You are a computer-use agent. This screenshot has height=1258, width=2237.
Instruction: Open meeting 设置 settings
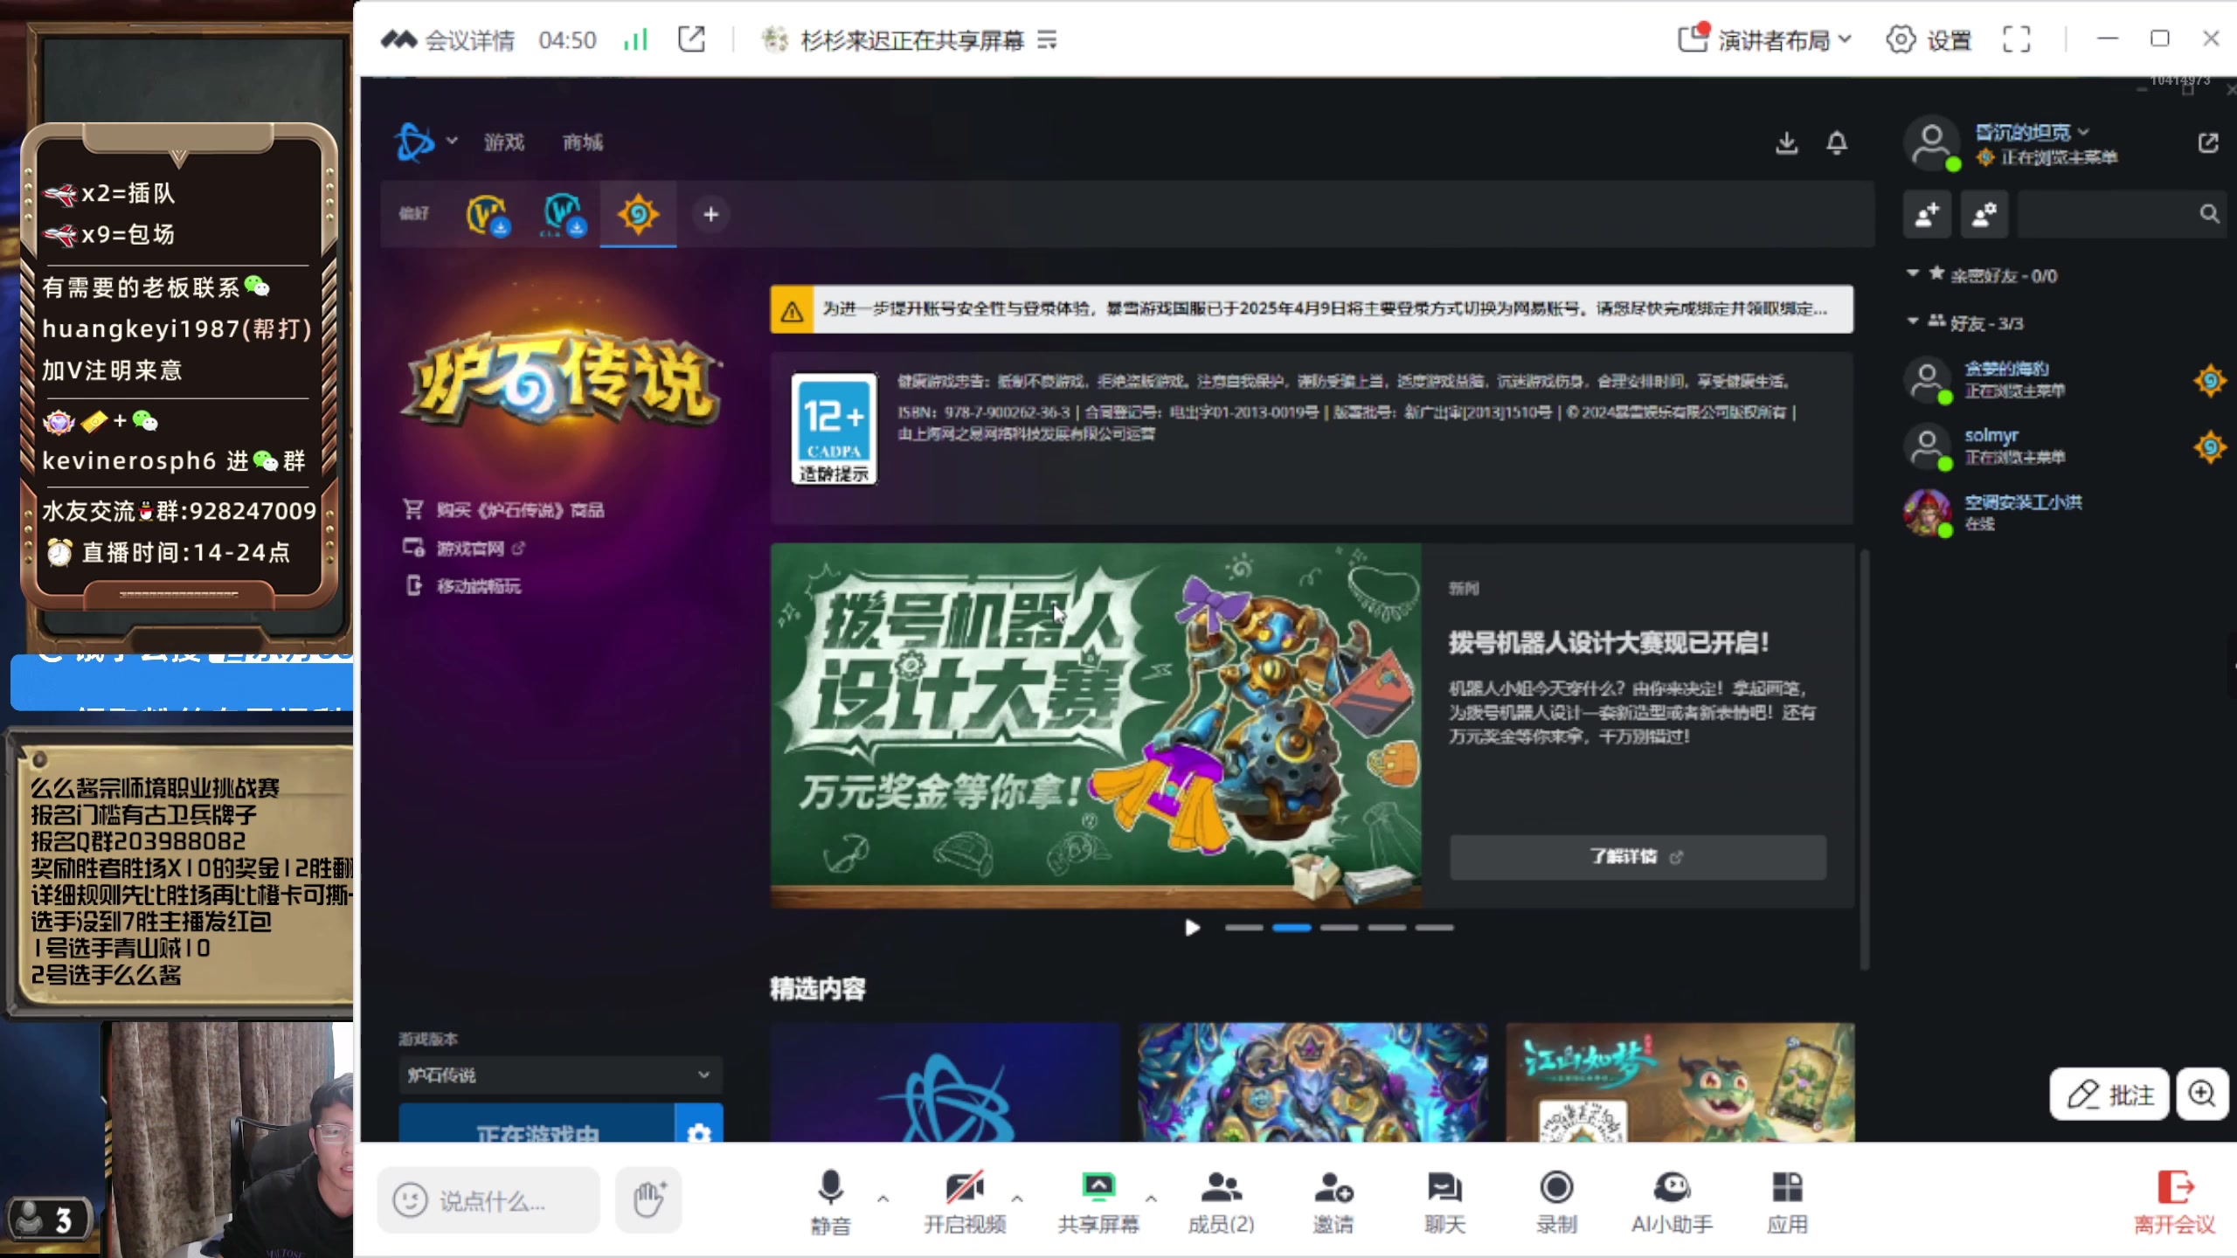1929,40
